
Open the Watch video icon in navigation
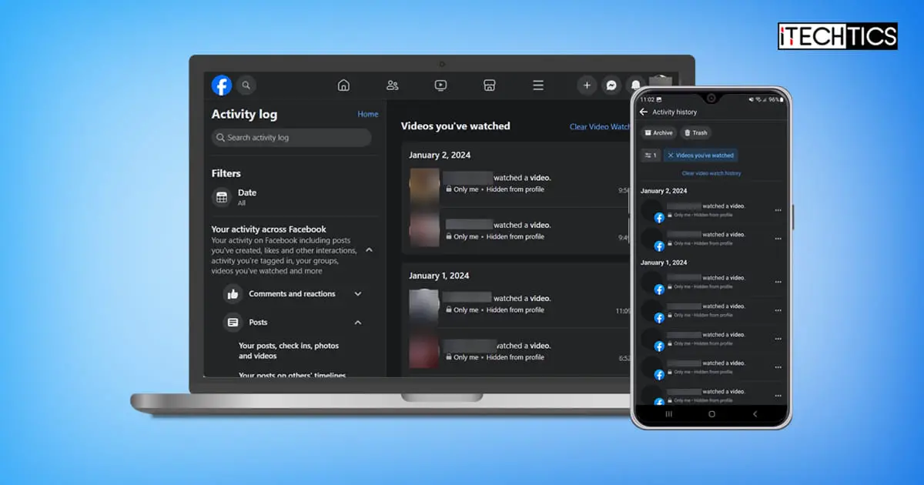440,85
